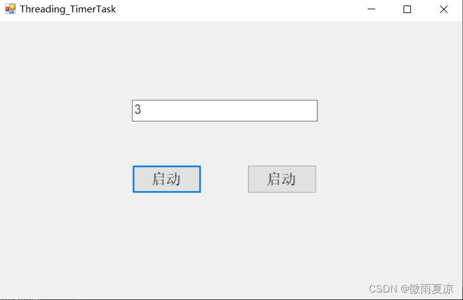Click the Threading_TimerTask app icon in title bar
Viewport: 463px width, 300px height.
point(10,9)
